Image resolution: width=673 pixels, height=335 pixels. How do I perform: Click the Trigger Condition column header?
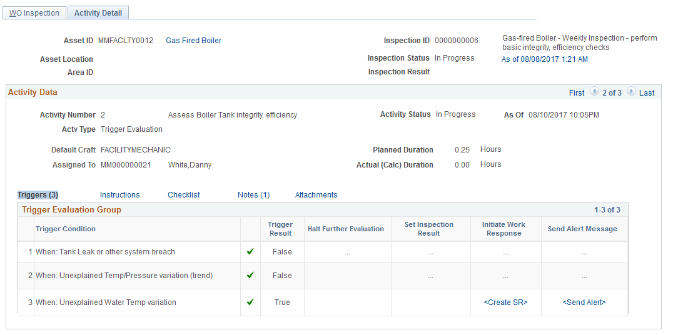(66, 229)
